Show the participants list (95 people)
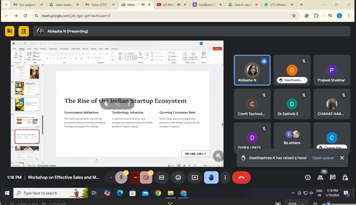The image size is (356, 205). [320, 178]
